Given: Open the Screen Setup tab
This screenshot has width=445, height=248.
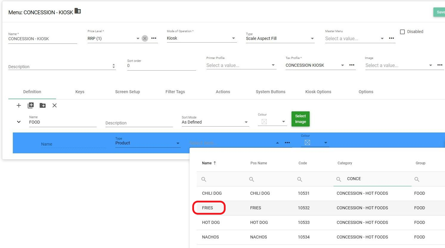Looking at the screenshot, I should [x=127, y=92].
